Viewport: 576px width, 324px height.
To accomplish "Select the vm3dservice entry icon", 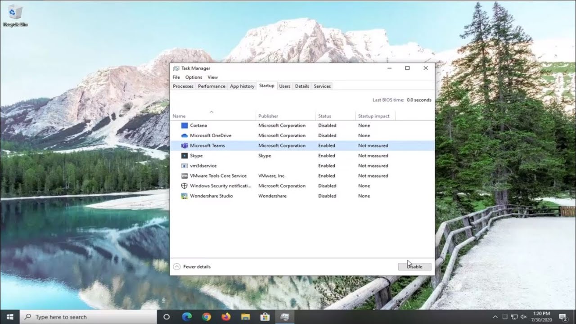I will tap(184, 166).
